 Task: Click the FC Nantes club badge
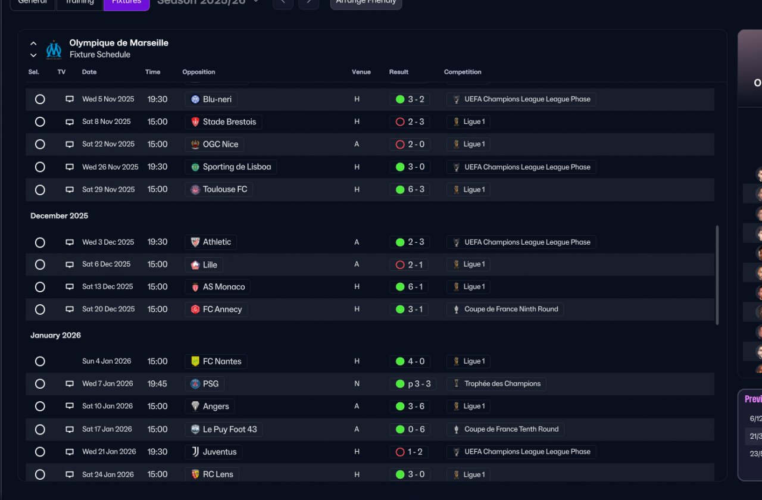pyautogui.click(x=195, y=361)
